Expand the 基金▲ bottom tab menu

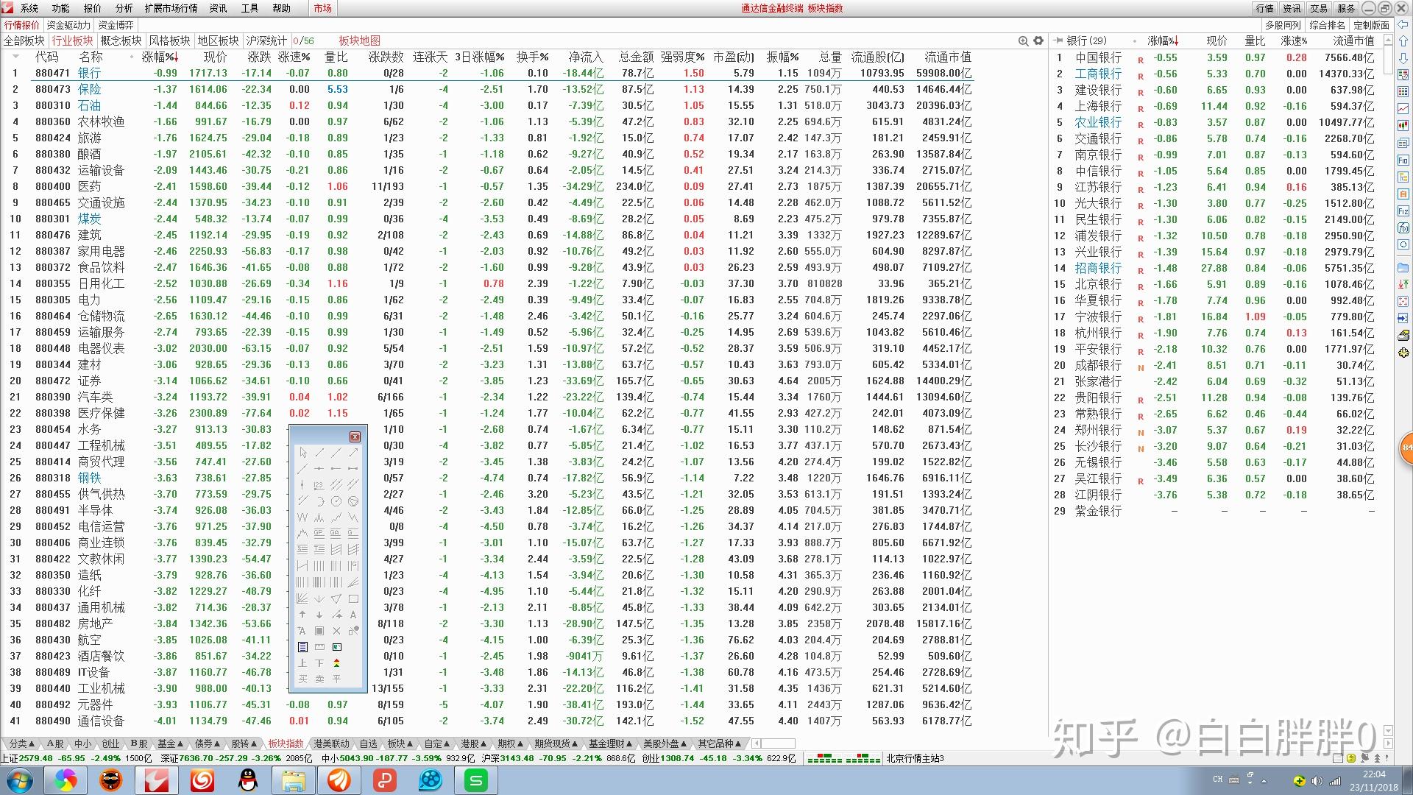click(x=171, y=743)
